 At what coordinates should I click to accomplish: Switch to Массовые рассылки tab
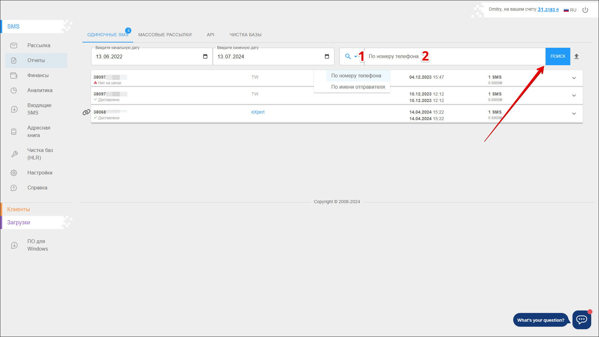[165, 35]
